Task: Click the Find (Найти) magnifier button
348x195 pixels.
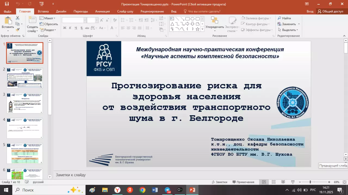Action: (284, 18)
